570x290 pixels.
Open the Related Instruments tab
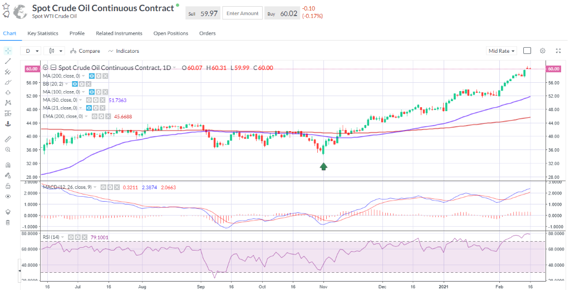119,33
